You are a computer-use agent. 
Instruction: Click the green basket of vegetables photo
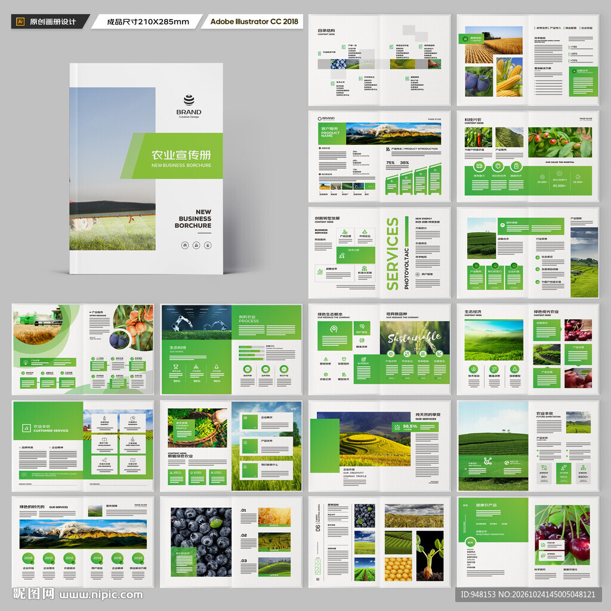pyautogui.click(x=197, y=427)
